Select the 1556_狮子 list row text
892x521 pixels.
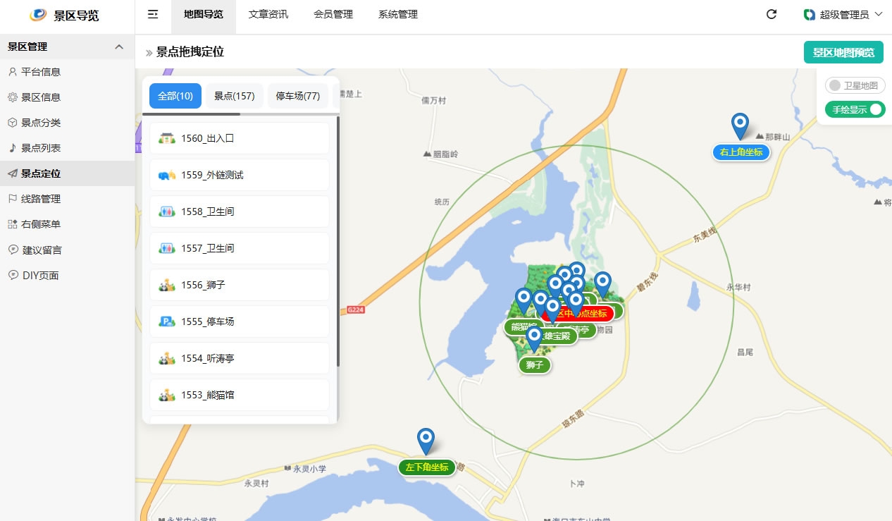pos(203,285)
